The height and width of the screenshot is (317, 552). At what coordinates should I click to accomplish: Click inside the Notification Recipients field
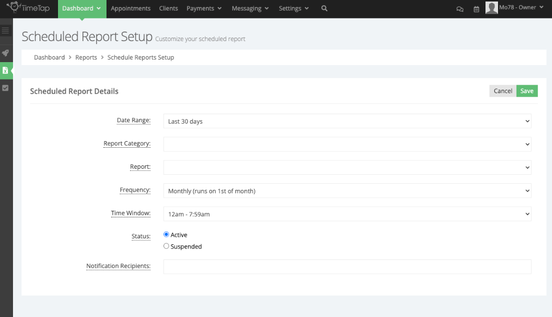pyautogui.click(x=346, y=266)
